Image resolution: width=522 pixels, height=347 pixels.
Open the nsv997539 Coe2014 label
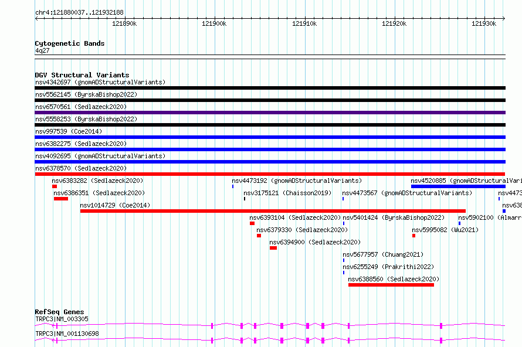point(69,131)
